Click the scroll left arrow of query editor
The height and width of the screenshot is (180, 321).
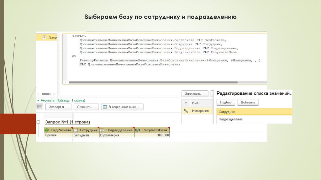[x=66, y=82]
